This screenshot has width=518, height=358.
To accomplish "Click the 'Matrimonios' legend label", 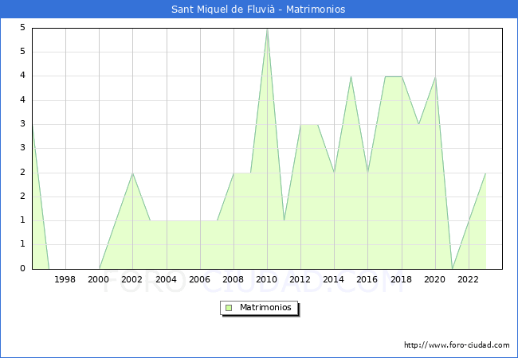I will coord(265,307).
